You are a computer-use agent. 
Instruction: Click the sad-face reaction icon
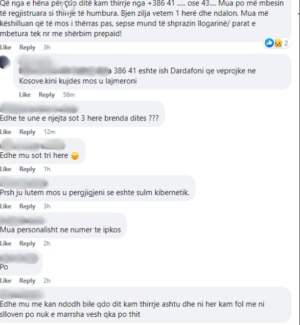point(278,43)
